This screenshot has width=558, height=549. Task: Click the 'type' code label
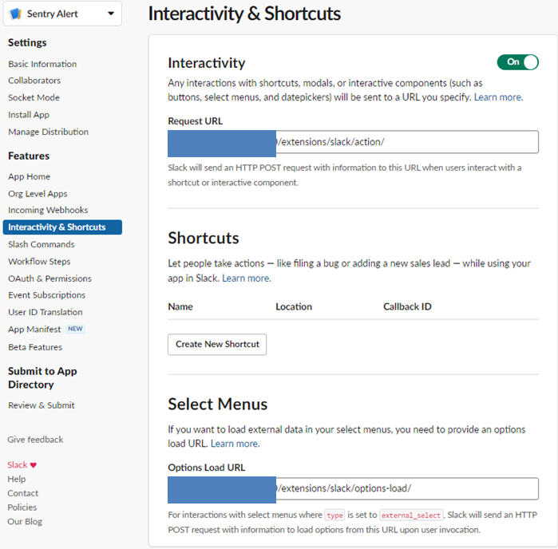[334, 515]
